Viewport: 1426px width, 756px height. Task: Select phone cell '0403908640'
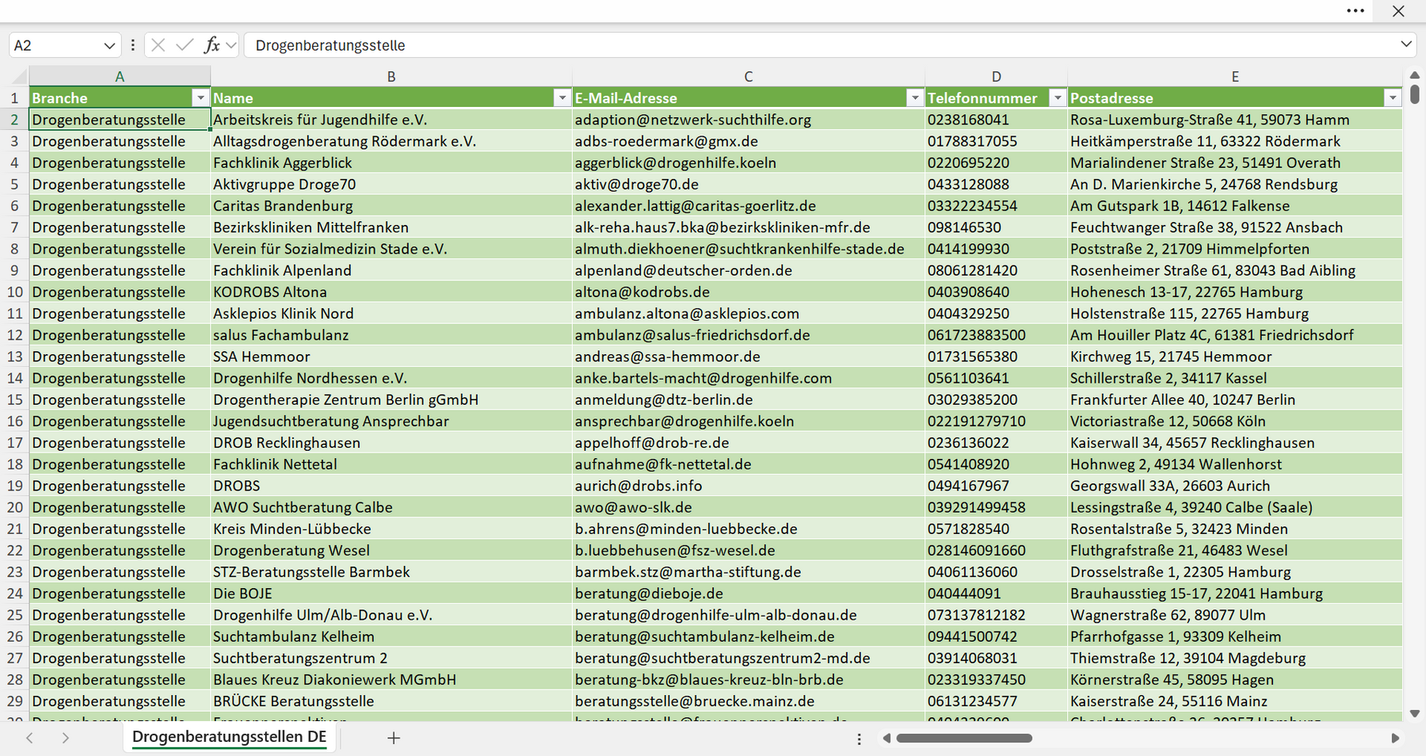coord(996,292)
